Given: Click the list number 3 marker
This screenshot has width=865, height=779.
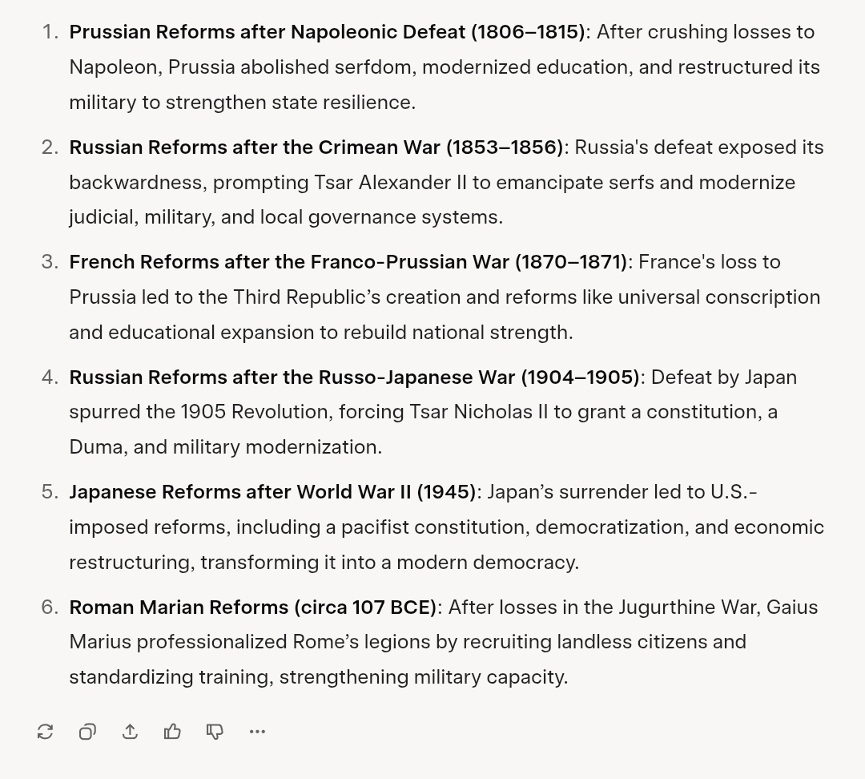Looking at the screenshot, I should click(50, 262).
